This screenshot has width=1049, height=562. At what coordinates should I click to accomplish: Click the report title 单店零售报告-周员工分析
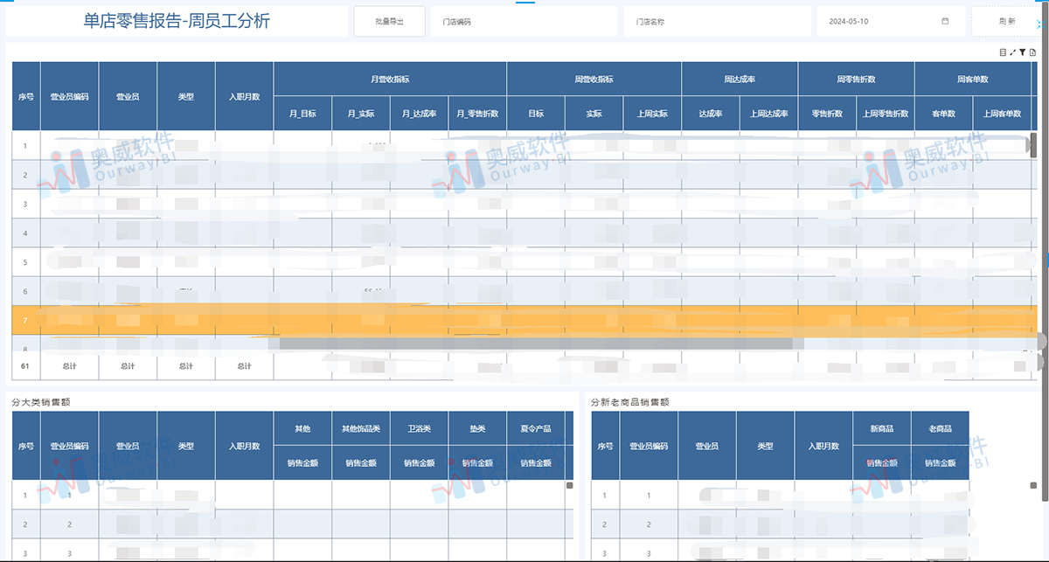pos(177,21)
